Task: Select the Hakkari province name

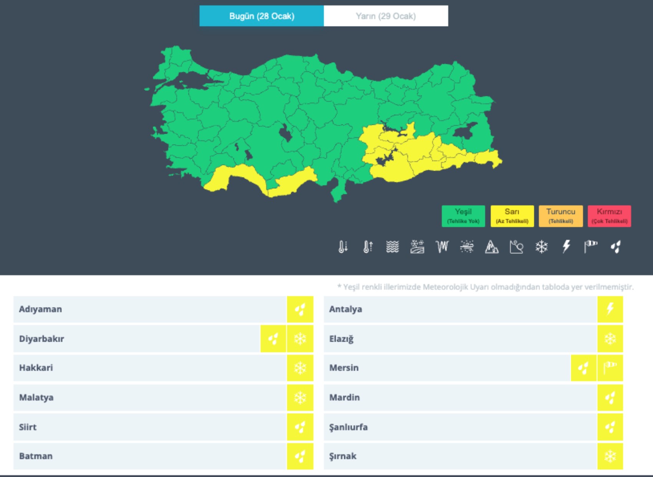Action: [x=36, y=368]
